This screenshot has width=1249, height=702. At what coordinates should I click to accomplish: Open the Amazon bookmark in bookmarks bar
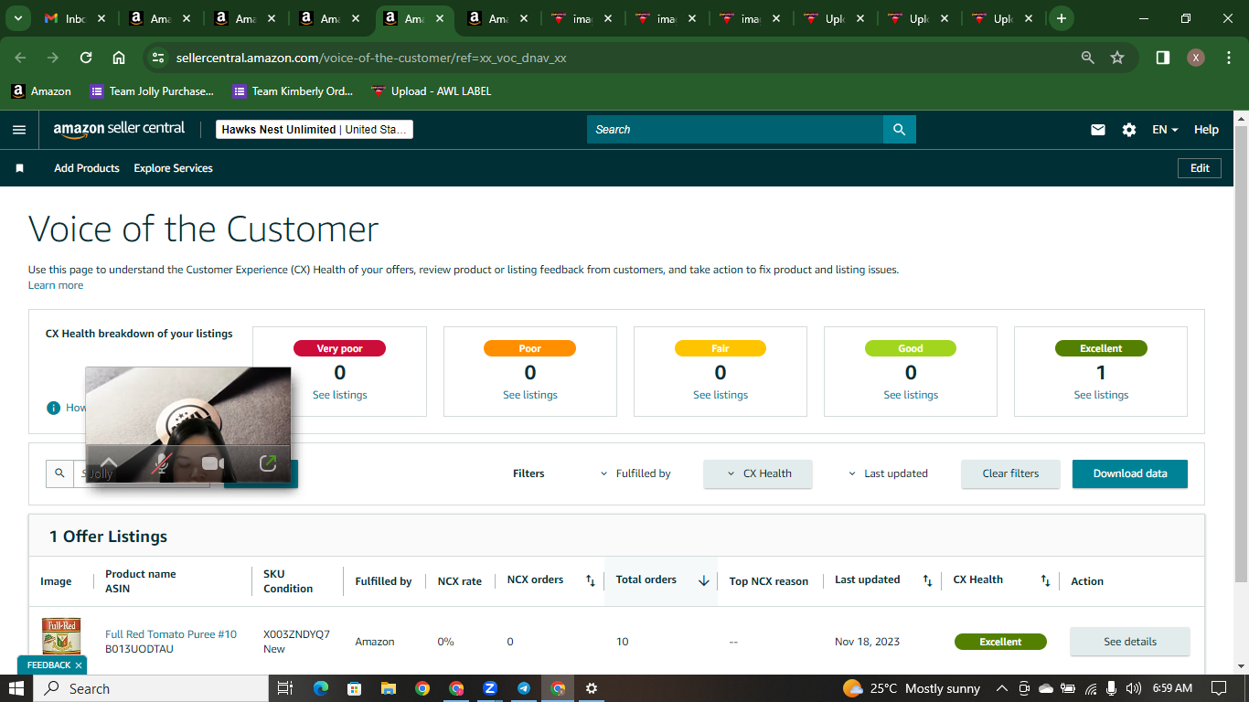(x=41, y=91)
